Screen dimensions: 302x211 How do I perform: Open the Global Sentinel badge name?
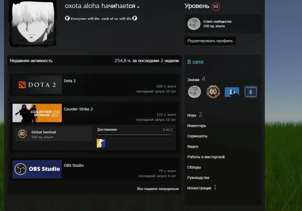[43, 132]
